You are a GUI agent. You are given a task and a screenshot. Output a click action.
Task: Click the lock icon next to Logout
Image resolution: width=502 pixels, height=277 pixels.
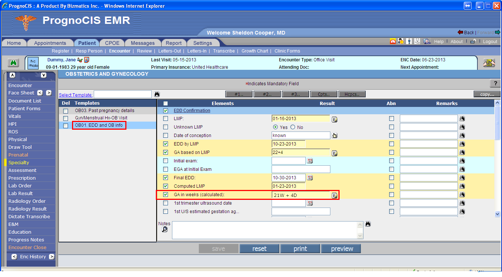point(473,42)
